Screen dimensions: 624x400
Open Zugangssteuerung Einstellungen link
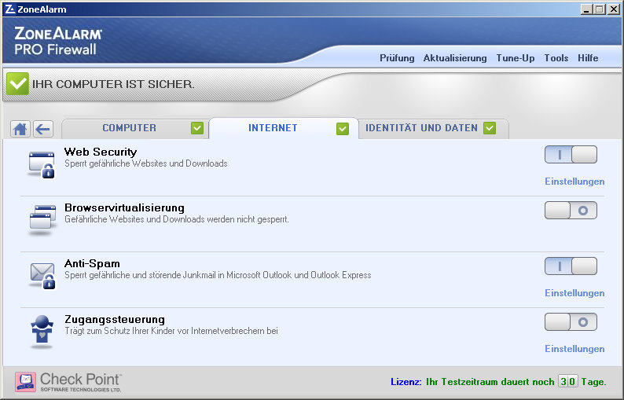point(574,349)
